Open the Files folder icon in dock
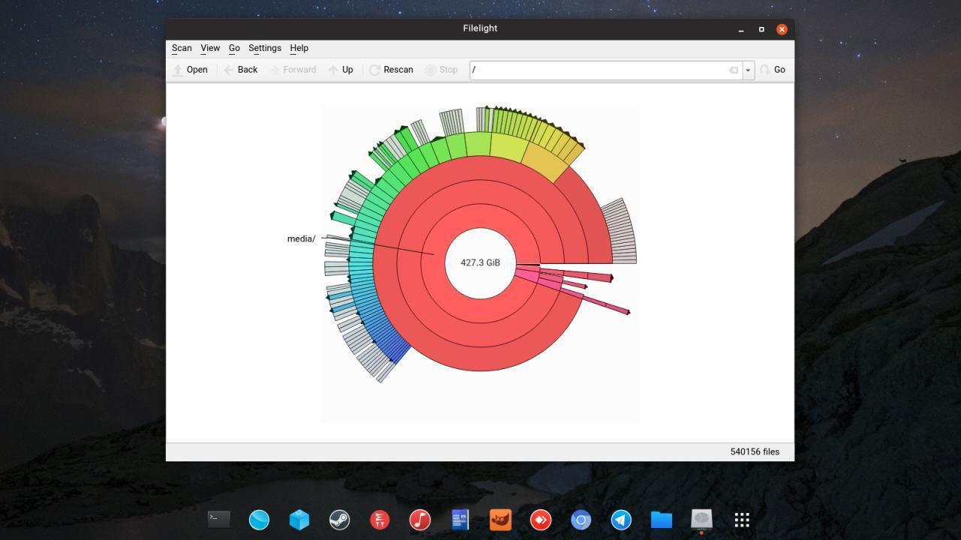961x540 pixels. [661, 519]
